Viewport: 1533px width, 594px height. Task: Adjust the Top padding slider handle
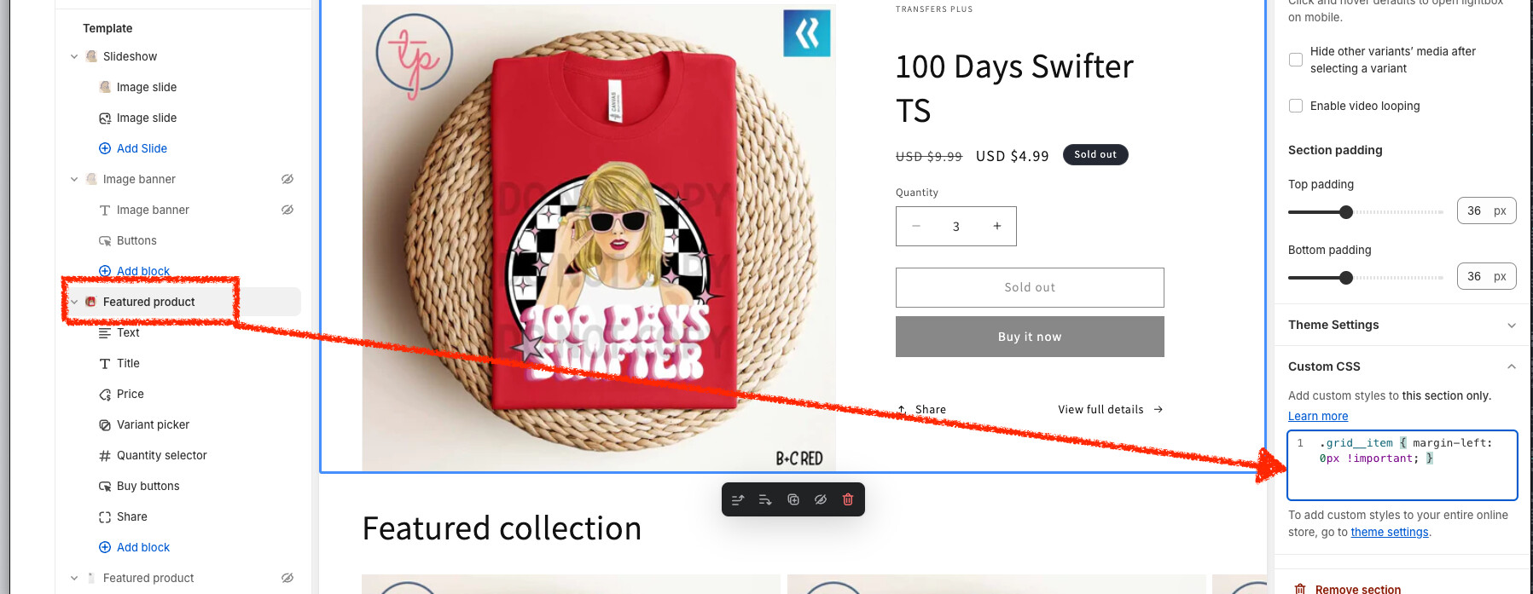(1346, 212)
